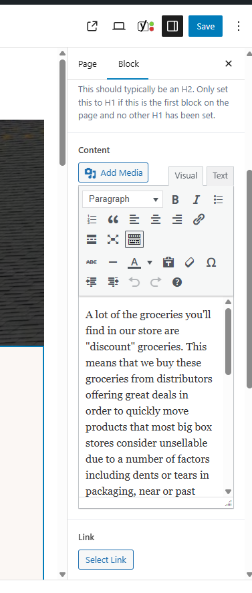Redo last edit
The width and height of the screenshot is (252, 593).
point(156,282)
